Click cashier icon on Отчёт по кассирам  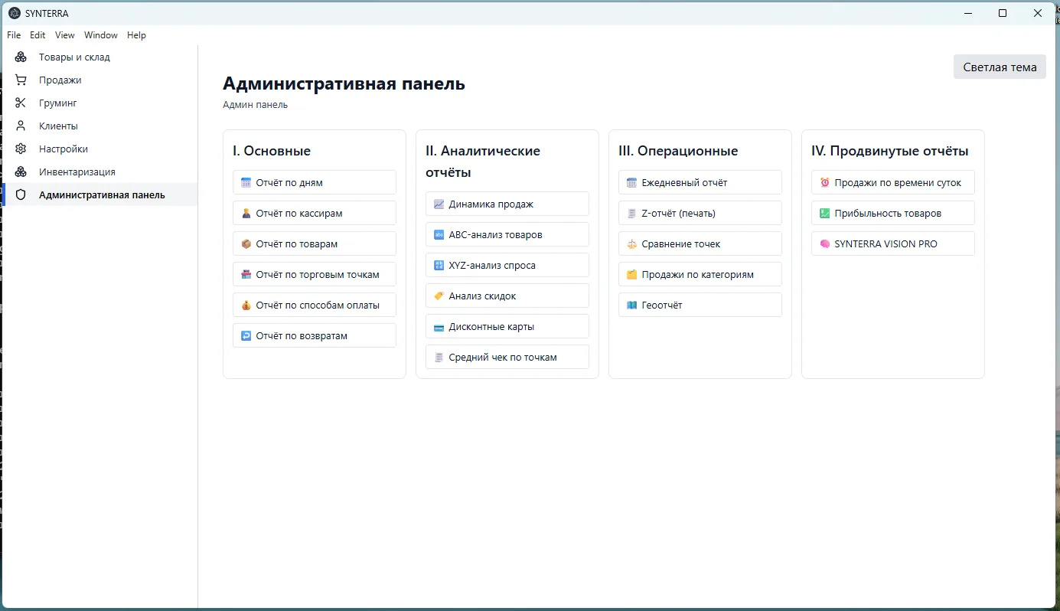coord(246,213)
